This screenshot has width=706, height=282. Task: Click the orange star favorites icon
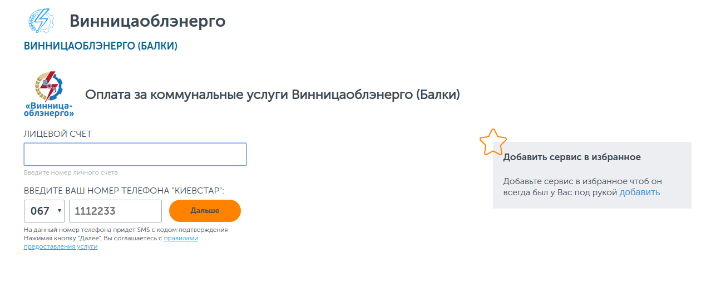493,142
